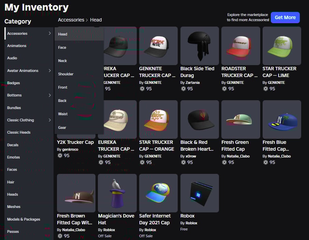Open the Passes category
The height and width of the screenshot is (240, 309).
[x=29, y=231]
